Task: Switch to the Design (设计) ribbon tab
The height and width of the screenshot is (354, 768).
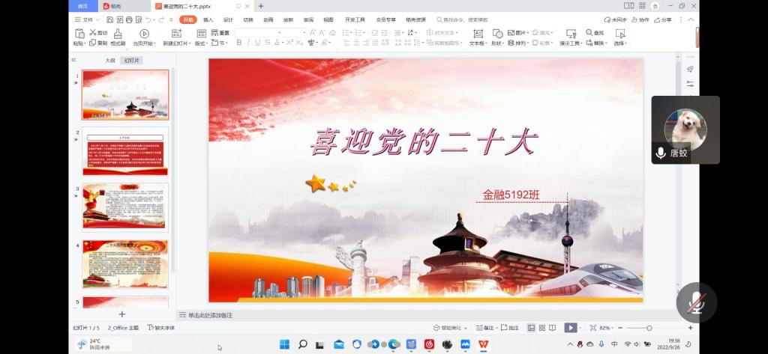Action: (x=228, y=19)
